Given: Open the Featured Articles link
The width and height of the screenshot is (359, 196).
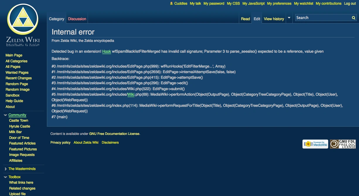Looking at the screenshot, I should [22, 143].
